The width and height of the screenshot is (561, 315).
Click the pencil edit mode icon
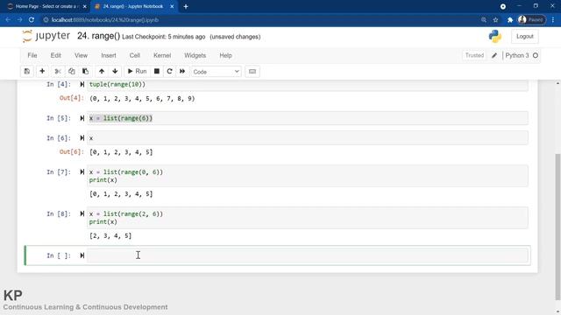coord(494,55)
